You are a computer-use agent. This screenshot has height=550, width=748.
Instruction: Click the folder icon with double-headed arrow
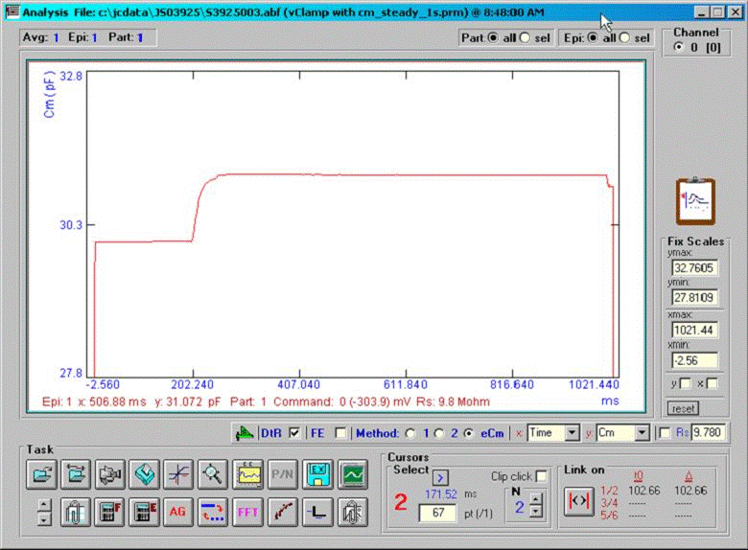pos(76,474)
